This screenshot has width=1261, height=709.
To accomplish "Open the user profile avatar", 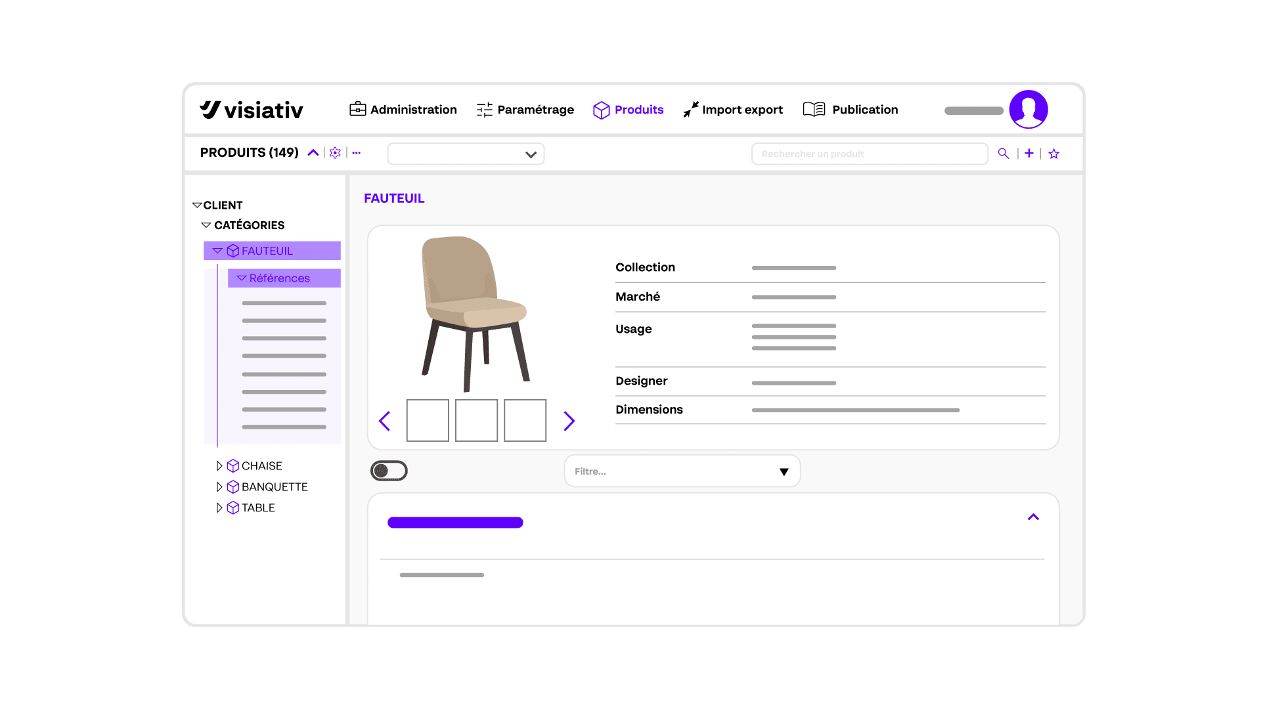I will click(x=1028, y=109).
